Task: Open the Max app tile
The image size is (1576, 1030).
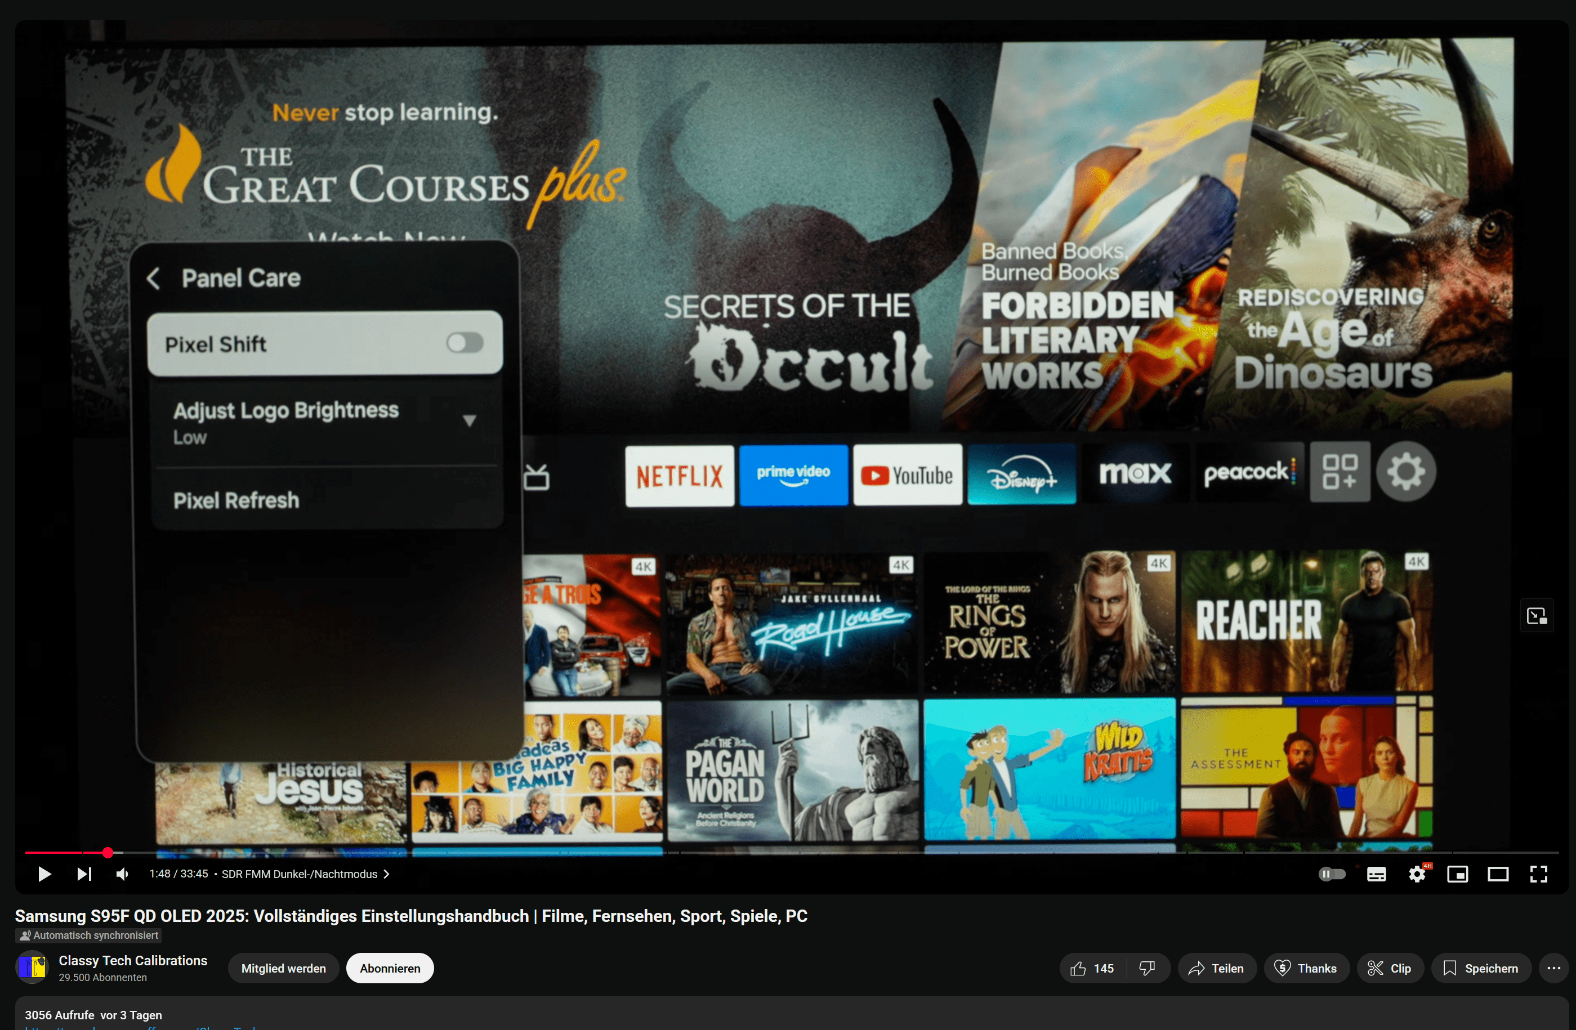Action: pos(1135,473)
